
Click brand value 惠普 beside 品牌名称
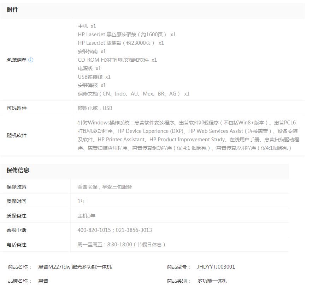43,281
